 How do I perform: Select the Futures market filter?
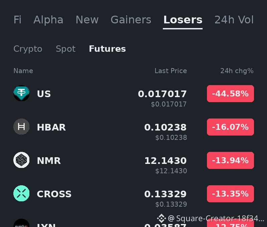pos(107,49)
